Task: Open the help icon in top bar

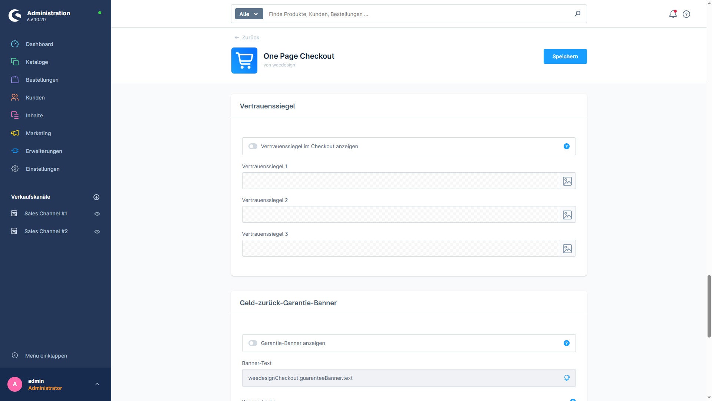Action: click(686, 14)
